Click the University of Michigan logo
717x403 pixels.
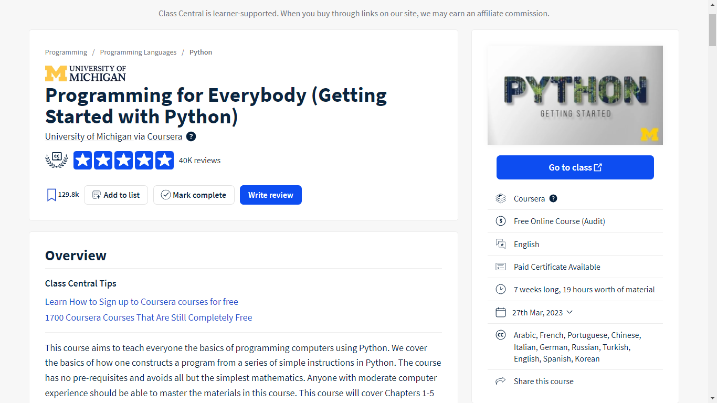point(86,73)
